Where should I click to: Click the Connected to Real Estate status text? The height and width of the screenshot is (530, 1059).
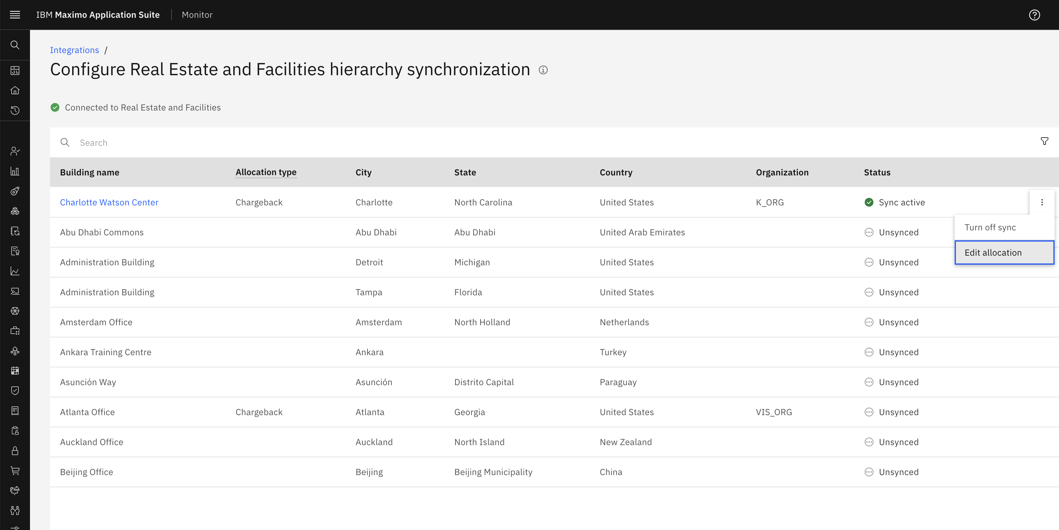coord(143,108)
